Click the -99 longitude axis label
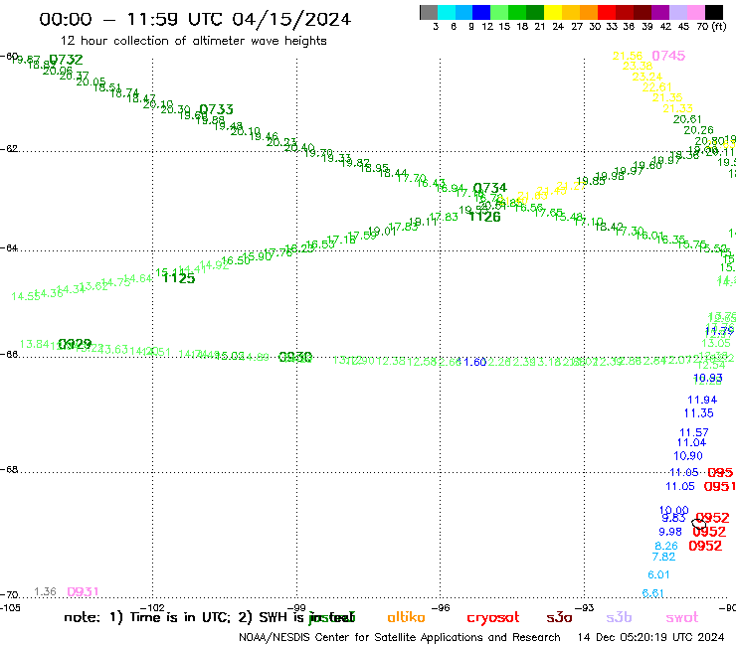Screen dimensions: 736x646 pyautogui.click(x=296, y=608)
